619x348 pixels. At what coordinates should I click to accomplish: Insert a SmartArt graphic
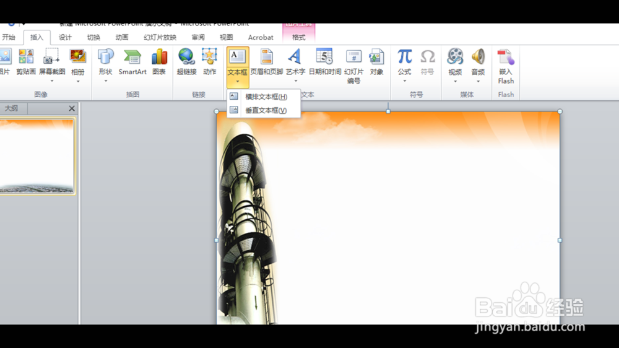point(132,62)
